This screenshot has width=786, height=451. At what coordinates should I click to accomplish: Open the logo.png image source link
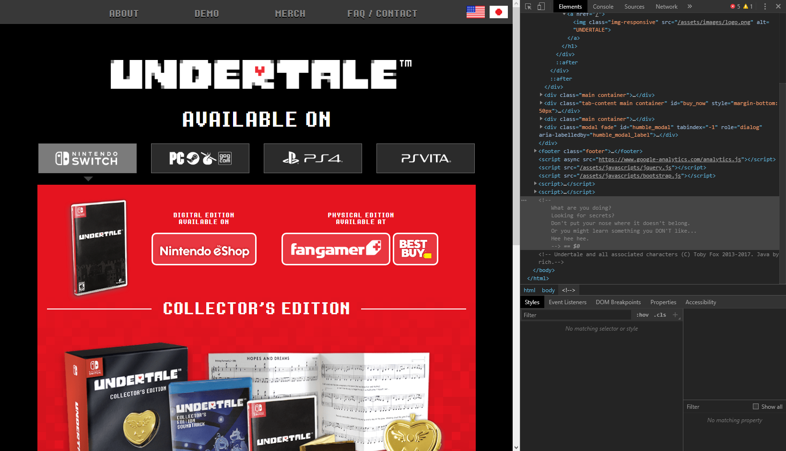click(714, 22)
